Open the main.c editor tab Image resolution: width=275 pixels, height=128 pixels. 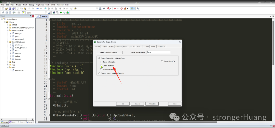click(x=43, y=16)
